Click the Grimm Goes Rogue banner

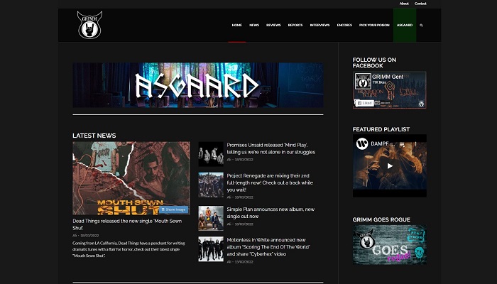389,244
